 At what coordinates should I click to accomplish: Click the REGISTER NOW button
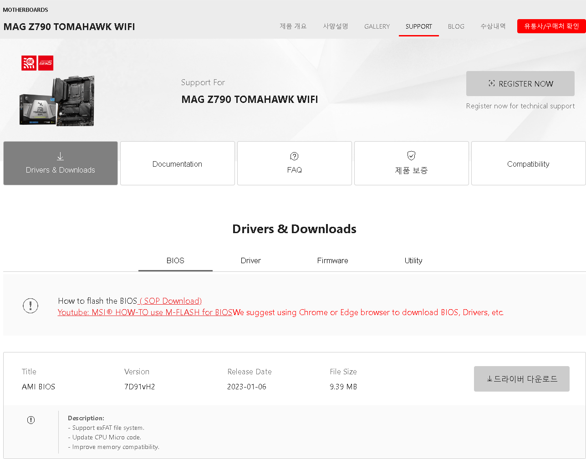pyautogui.click(x=520, y=83)
